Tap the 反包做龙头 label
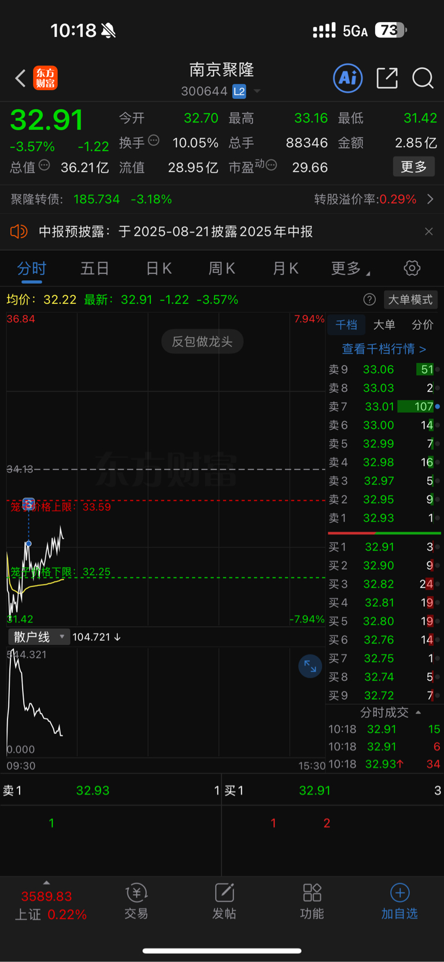The width and height of the screenshot is (444, 962). point(202,341)
